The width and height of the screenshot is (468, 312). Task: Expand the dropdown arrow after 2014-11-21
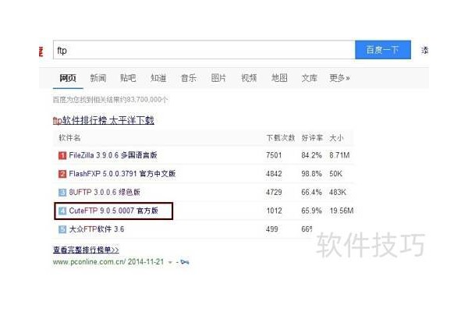click(170, 262)
